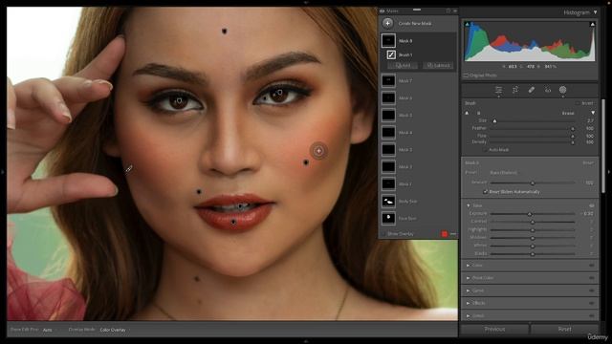
Task: Toggle highlight clipping triangle in histogram
Action: tap(593, 24)
